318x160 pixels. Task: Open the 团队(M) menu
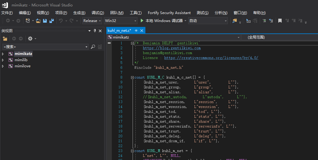117,13
